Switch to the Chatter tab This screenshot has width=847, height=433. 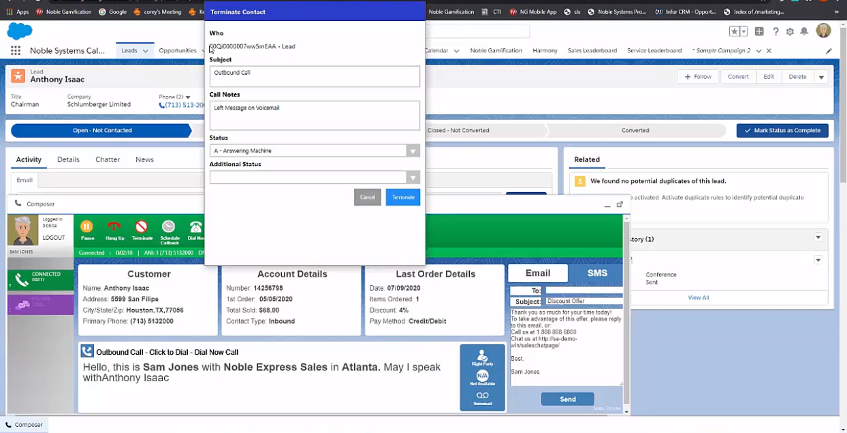(x=107, y=159)
